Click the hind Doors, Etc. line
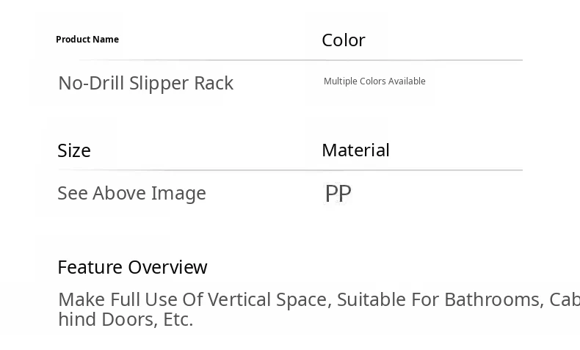Image resolution: width=580 pixels, height=350 pixels. (x=126, y=319)
